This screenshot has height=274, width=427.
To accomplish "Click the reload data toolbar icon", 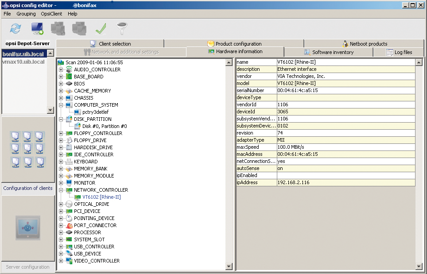I will point(16,28).
